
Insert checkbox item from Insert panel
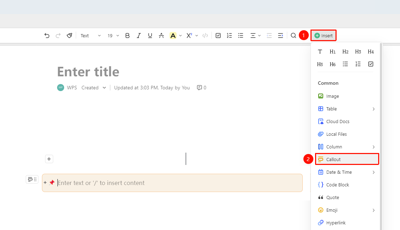[371, 64]
